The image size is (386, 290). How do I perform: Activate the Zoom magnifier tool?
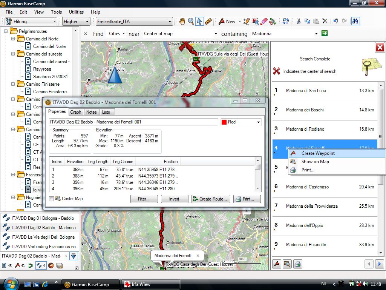pos(191,22)
